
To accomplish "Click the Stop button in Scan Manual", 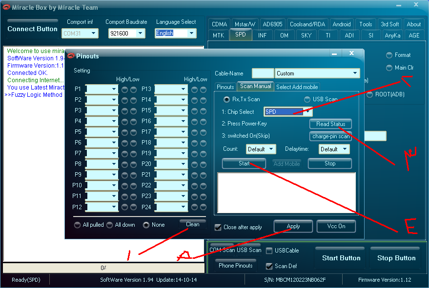I will click(x=330, y=163).
